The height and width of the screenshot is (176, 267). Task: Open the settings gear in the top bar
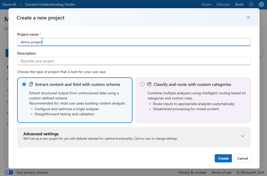click(x=251, y=4)
